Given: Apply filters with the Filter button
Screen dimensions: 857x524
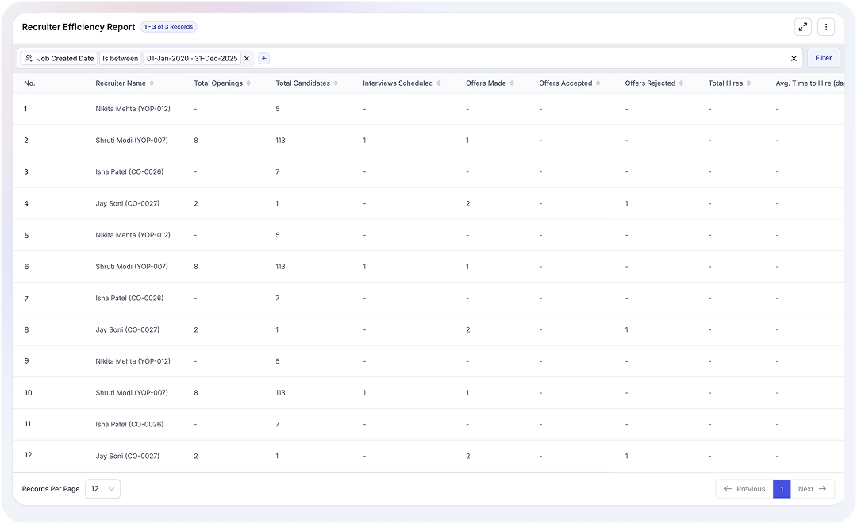Looking at the screenshot, I should [823, 58].
